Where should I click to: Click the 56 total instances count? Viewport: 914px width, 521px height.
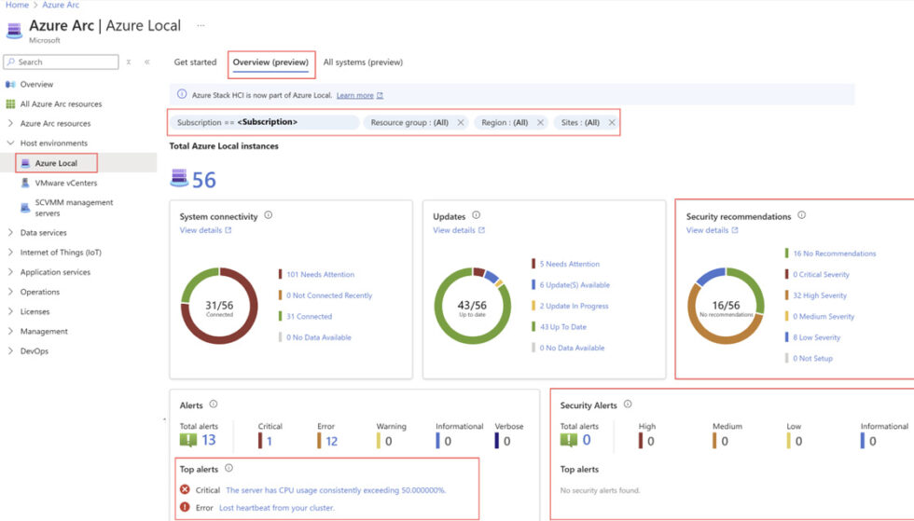(x=204, y=180)
